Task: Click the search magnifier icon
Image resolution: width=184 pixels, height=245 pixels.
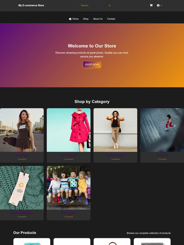Action: tap(109, 6)
